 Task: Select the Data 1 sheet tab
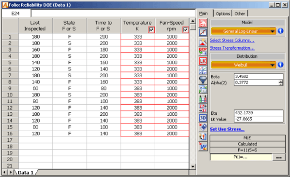(26, 172)
